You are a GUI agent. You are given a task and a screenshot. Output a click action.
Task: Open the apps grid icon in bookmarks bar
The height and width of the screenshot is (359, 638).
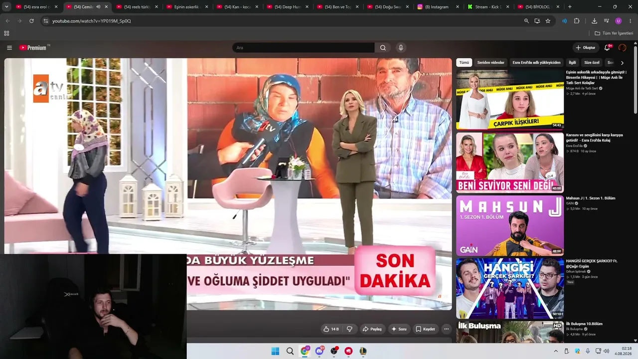(6, 33)
